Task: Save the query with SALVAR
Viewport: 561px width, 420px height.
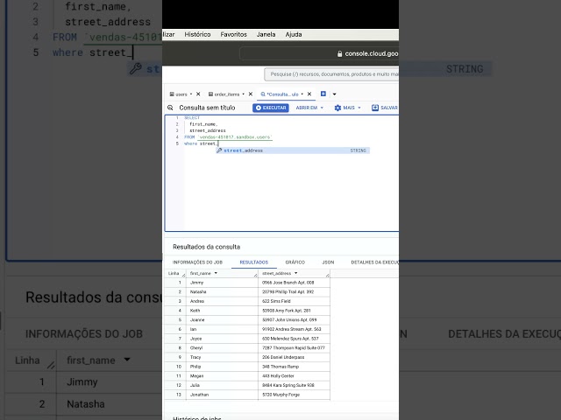Action: coord(385,108)
